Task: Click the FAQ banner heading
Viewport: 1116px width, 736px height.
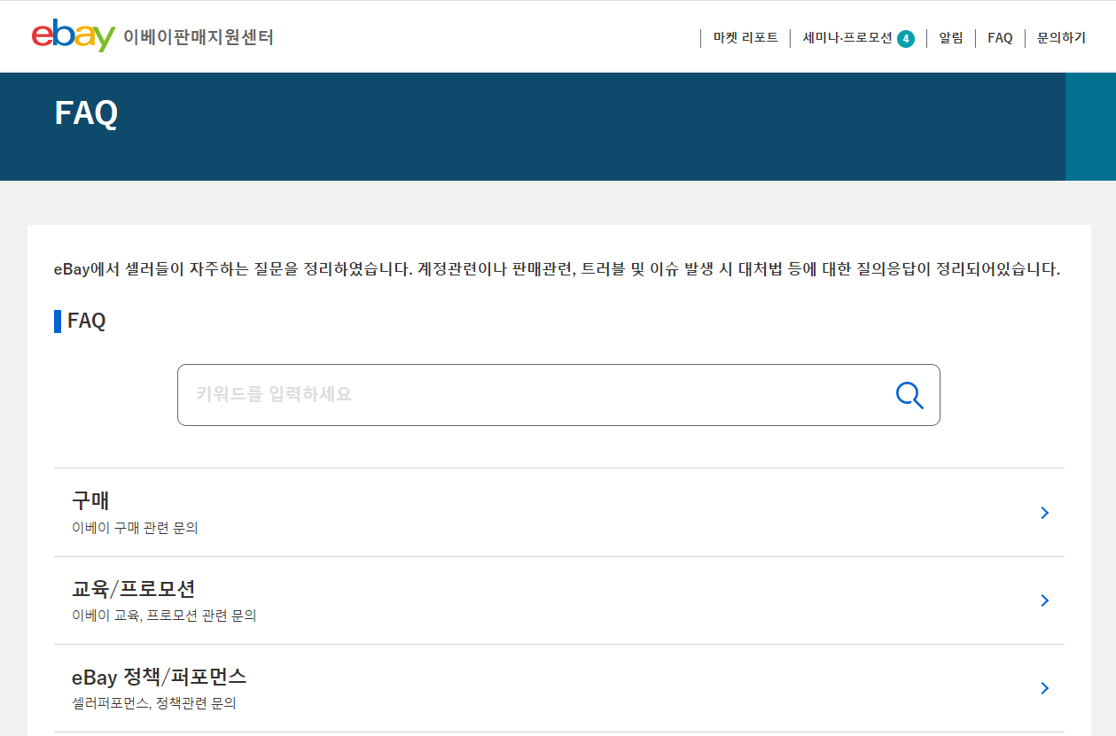Action: click(x=86, y=113)
